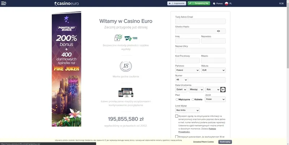Image resolution: width=289 pixels, height=145 pixels.
Task: Click the Powitalny Bonus 200% banner
Action: point(66,69)
